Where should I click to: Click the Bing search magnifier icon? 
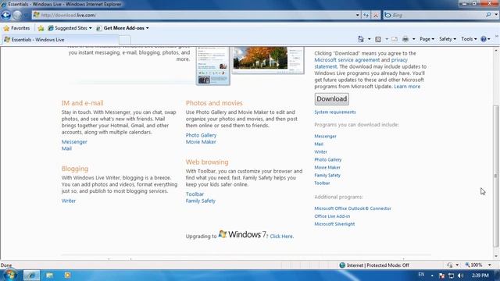pos(488,15)
